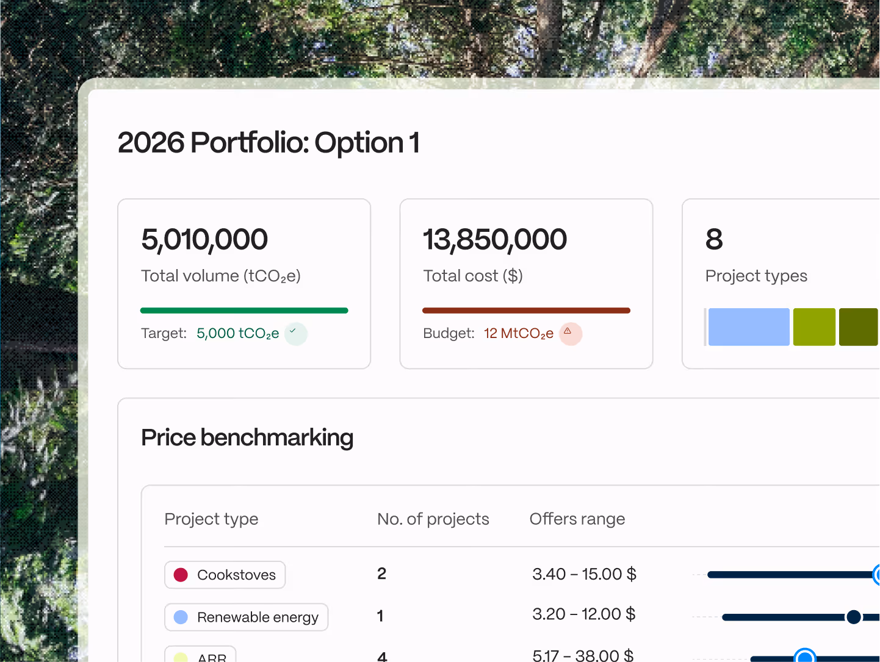Click the 'Project type' column header

[211, 519]
